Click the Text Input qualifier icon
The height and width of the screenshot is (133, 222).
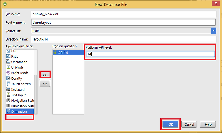coord(8,95)
